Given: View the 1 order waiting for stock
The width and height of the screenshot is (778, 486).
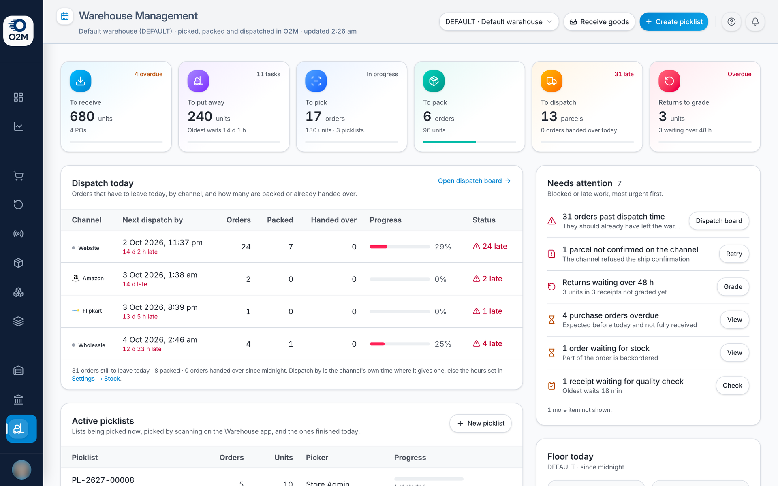Looking at the screenshot, I should (x=734, y=352).
